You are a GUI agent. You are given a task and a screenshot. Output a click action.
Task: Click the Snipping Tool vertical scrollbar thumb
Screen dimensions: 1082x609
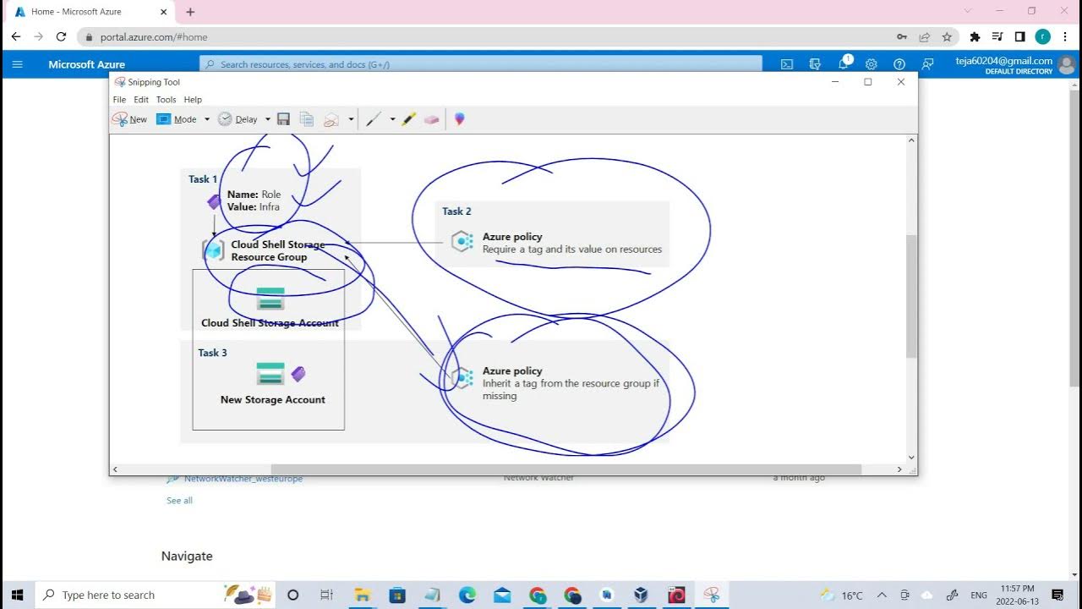point(911,296)
